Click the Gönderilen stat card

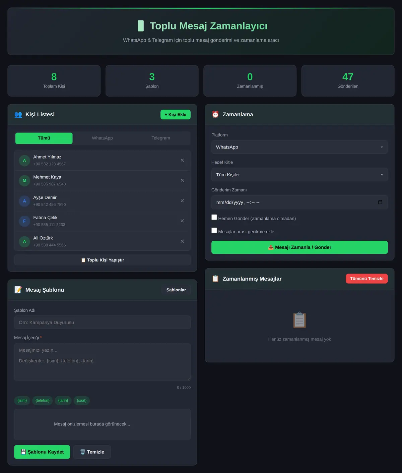point(348,81)
